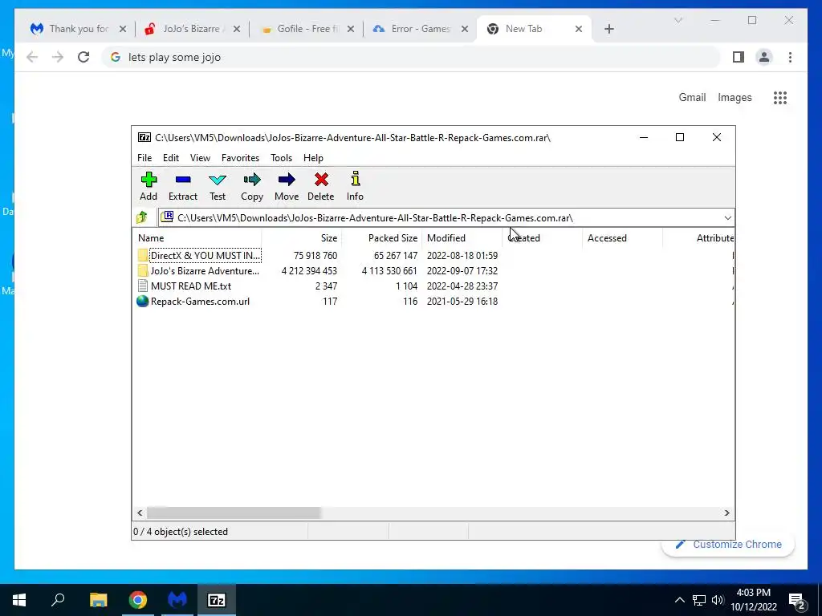Open the Google apps grid
822x616 pixels.
[x=780, y=97]
